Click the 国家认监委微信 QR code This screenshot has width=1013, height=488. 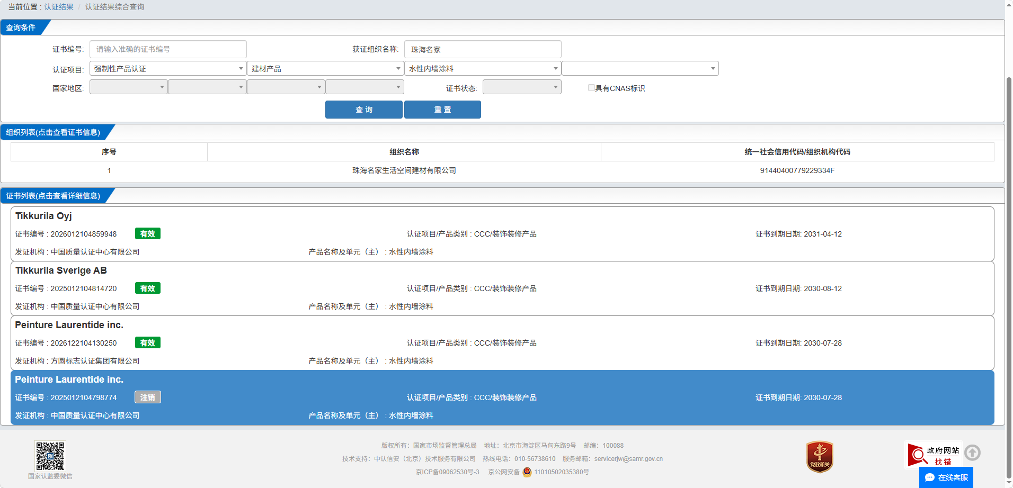point(50,456)
